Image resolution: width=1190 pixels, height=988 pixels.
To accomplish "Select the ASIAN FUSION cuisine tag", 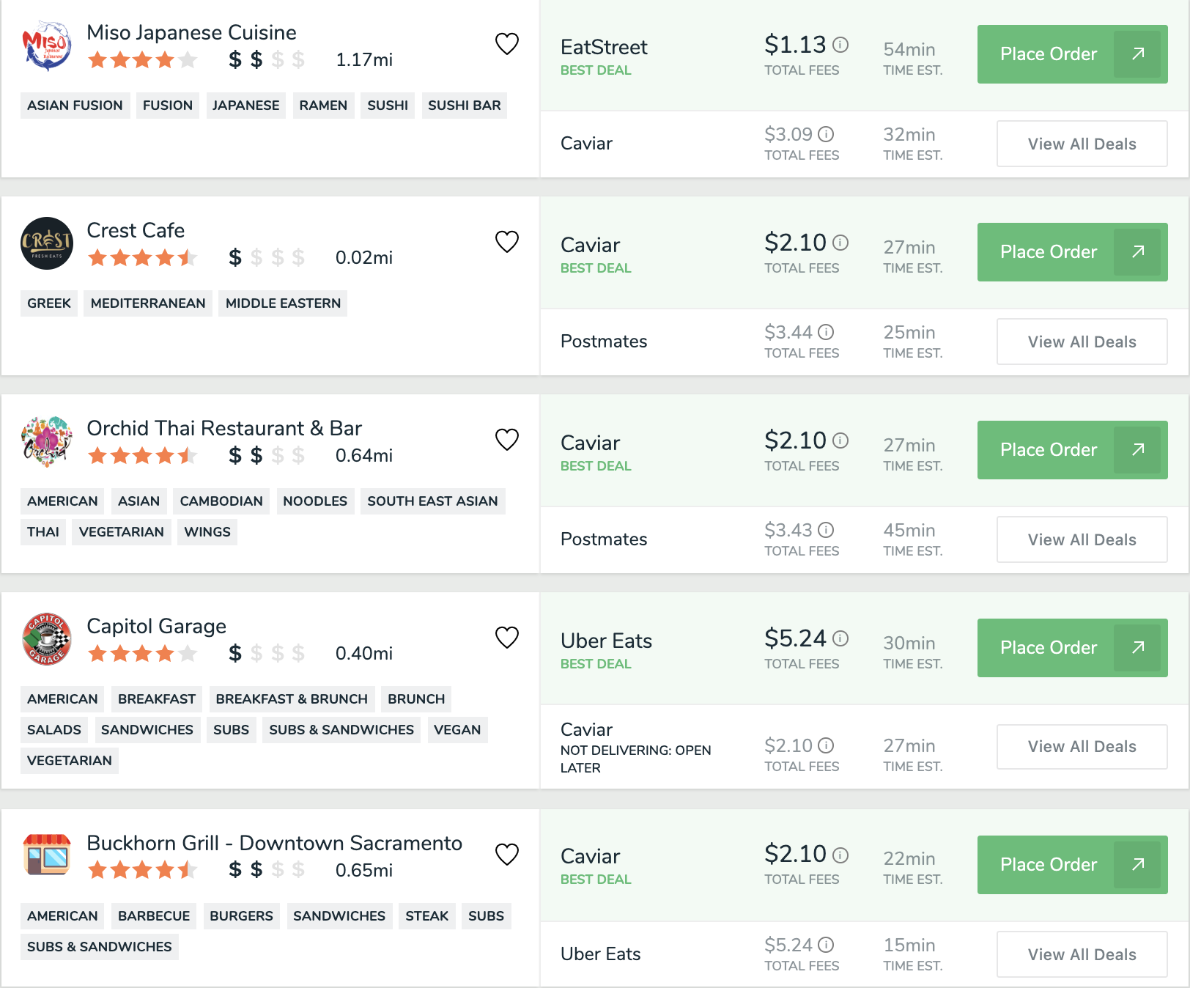I will (75, 106).
